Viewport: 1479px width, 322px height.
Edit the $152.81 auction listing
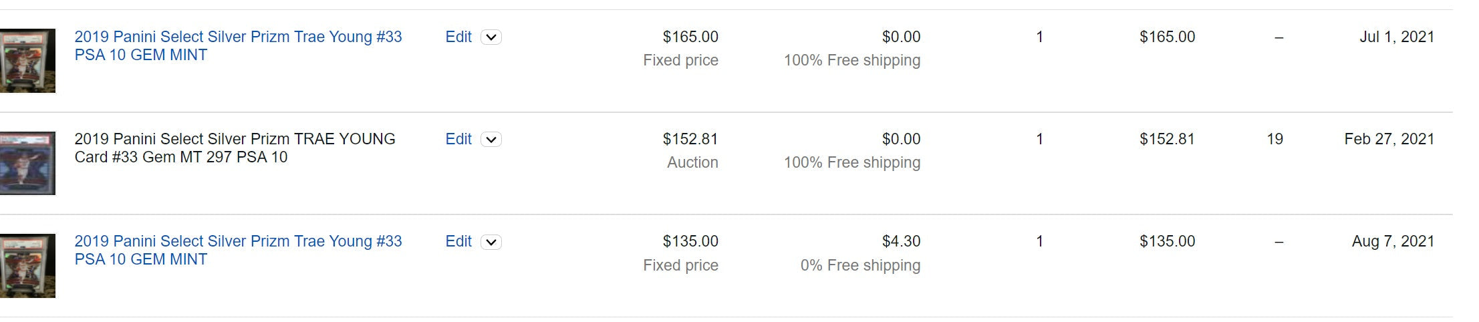click(458, 139)
